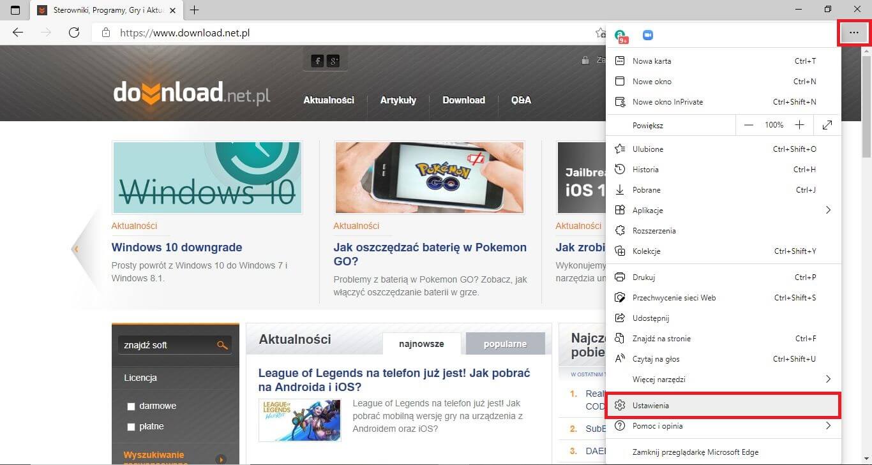This screenshot has height=465, width=872.
Task: Increase zoom with the plus button
Action: click(x=799, y=125)
